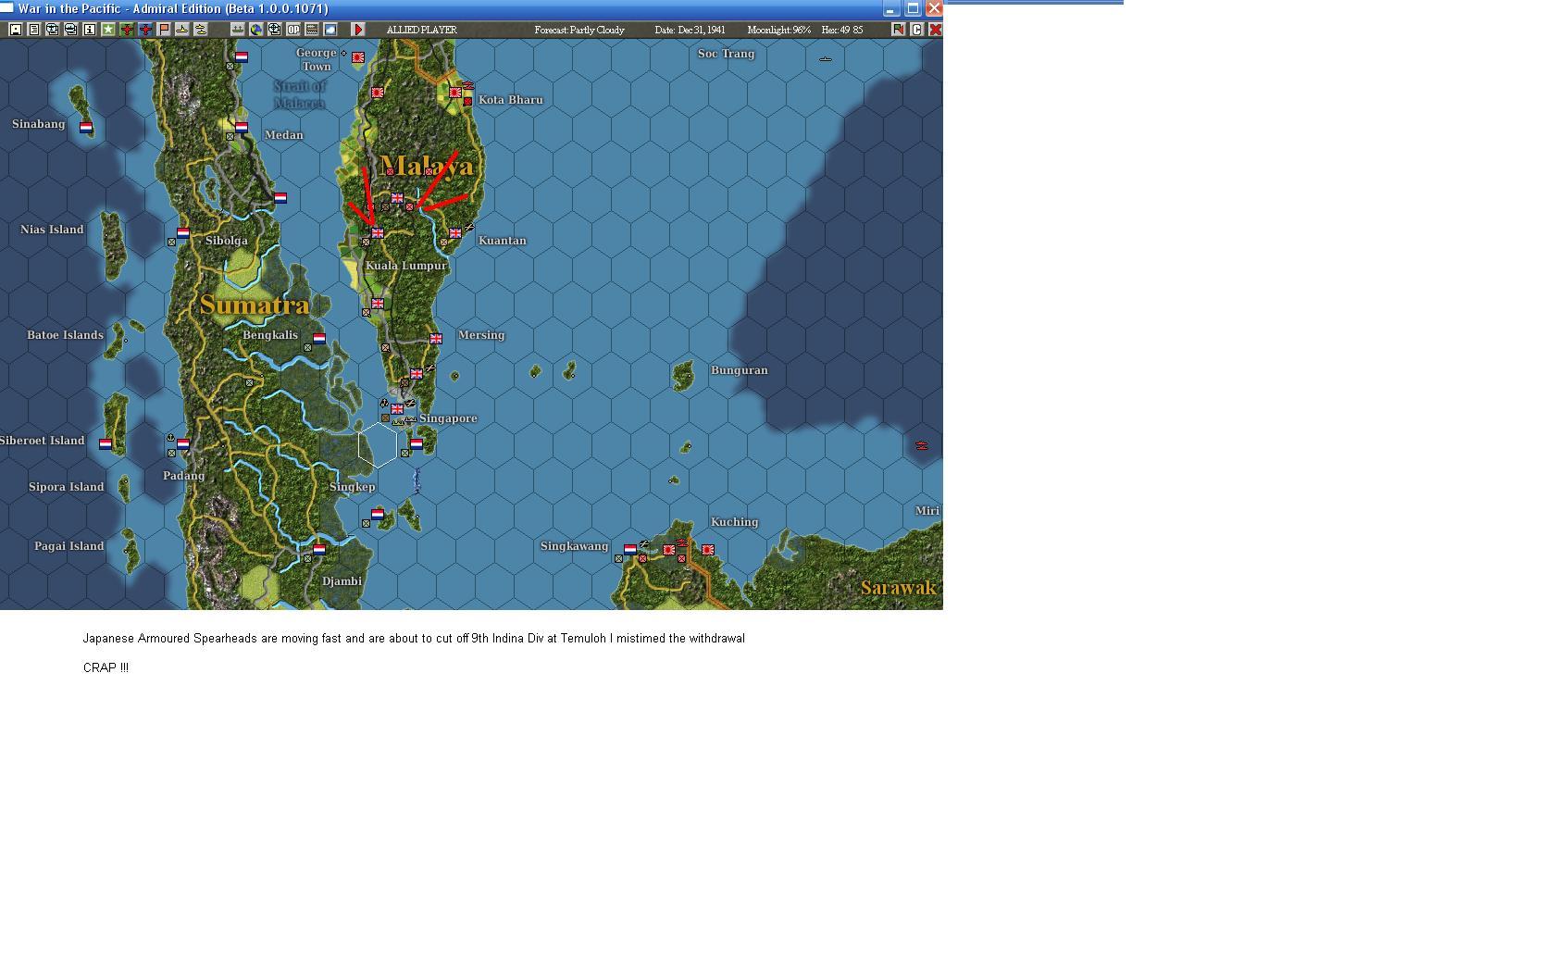This screenshot has height=972, width=1555.
Task: Click the ALLIED PLAYER label
Action: [x=422, y=30]
